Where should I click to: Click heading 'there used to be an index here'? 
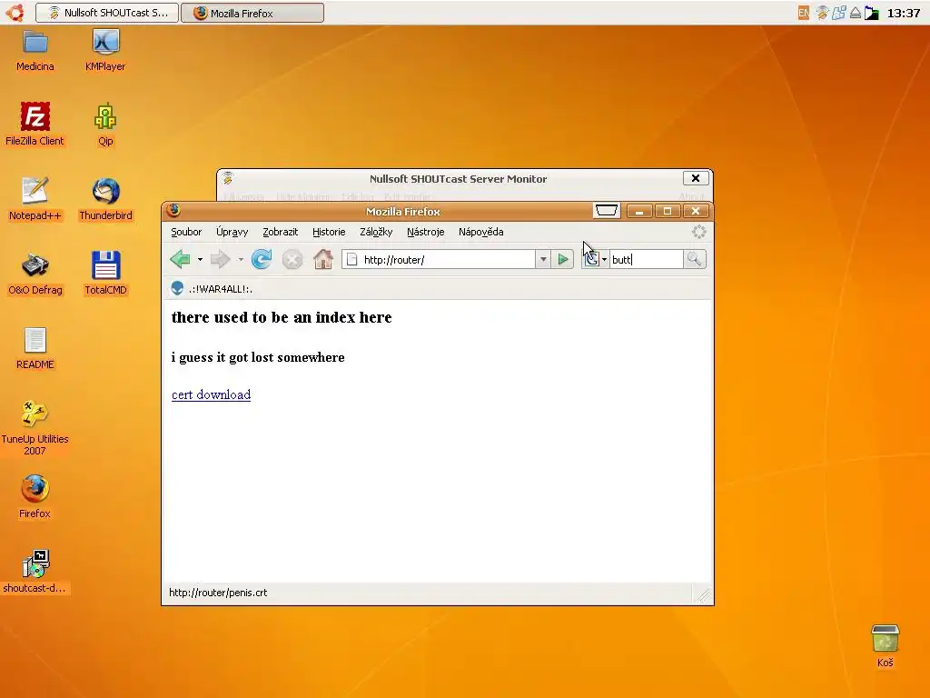click(282, 317)
